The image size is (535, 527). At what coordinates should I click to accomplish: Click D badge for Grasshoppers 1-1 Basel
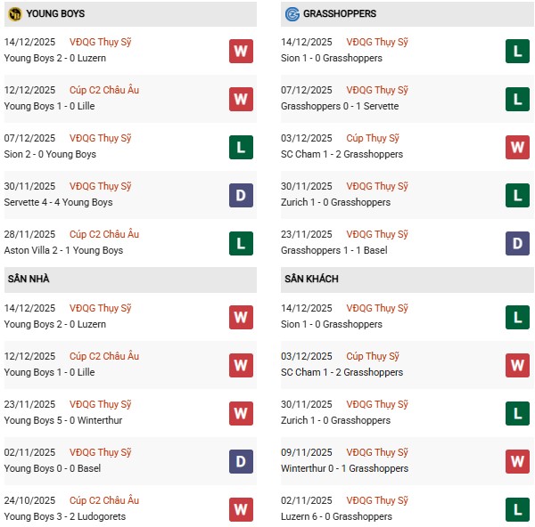[517, 243]
